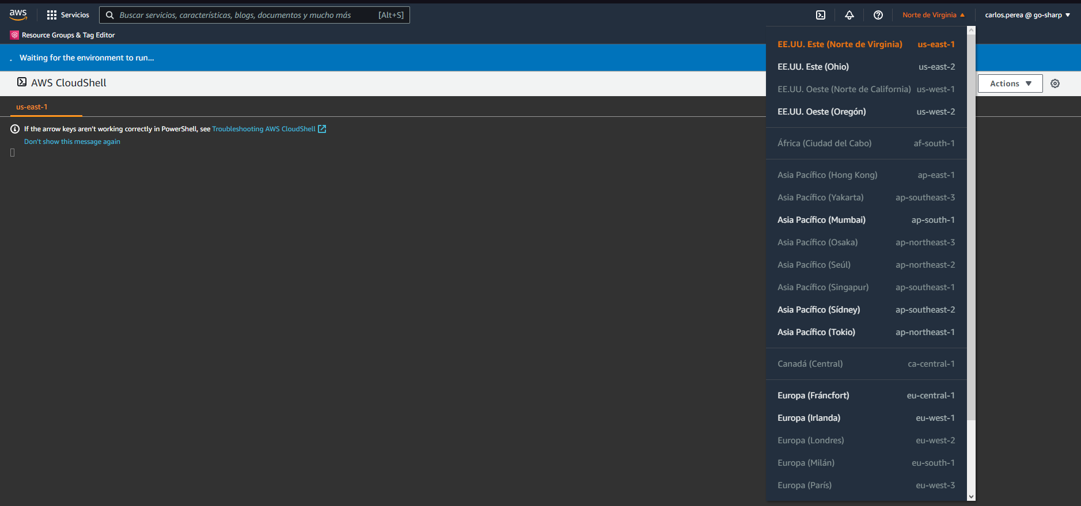
Task: Open CloudShell settings gear
Action: pyautogui.click(x=1055, y=83)
